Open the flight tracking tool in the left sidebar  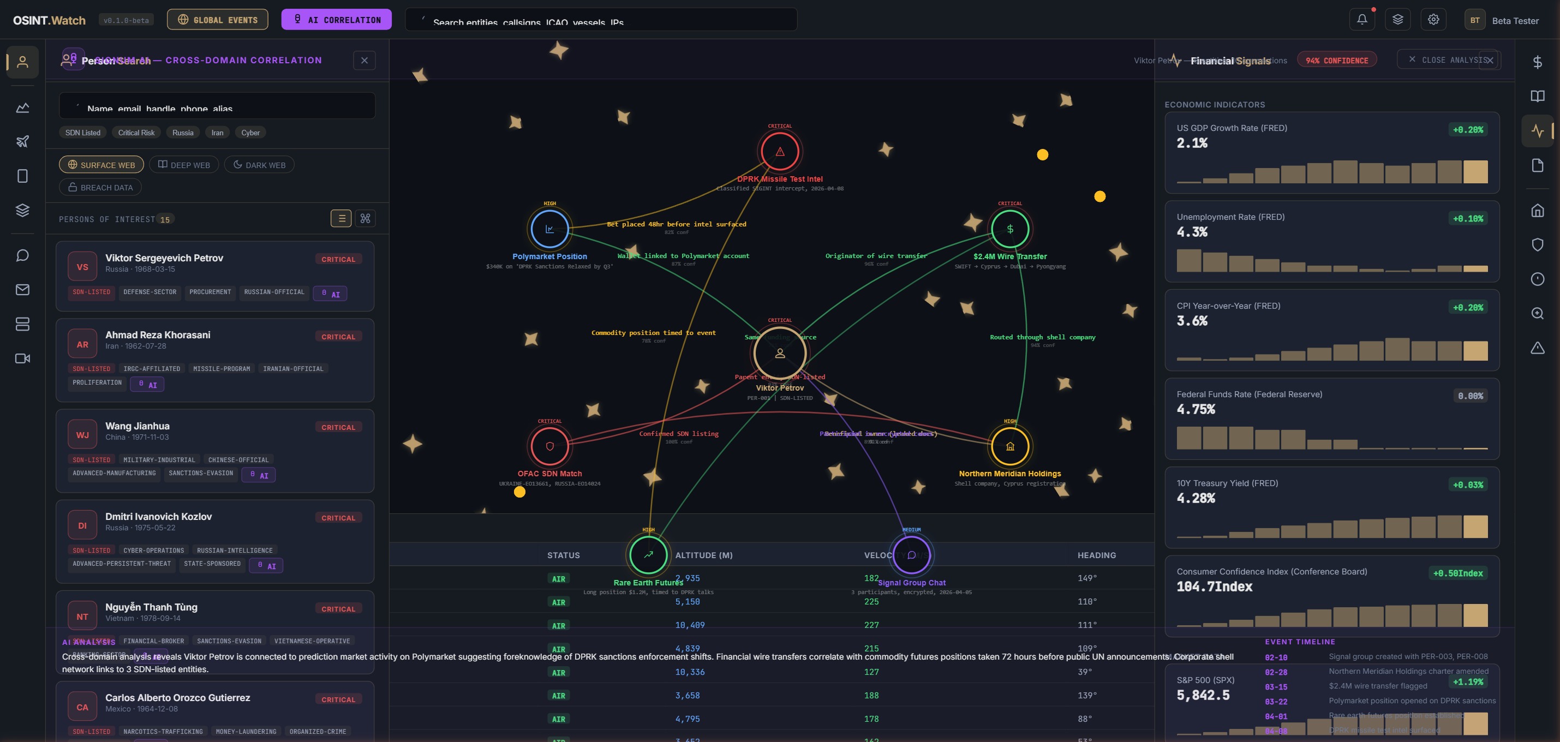[x=22, y=141]
